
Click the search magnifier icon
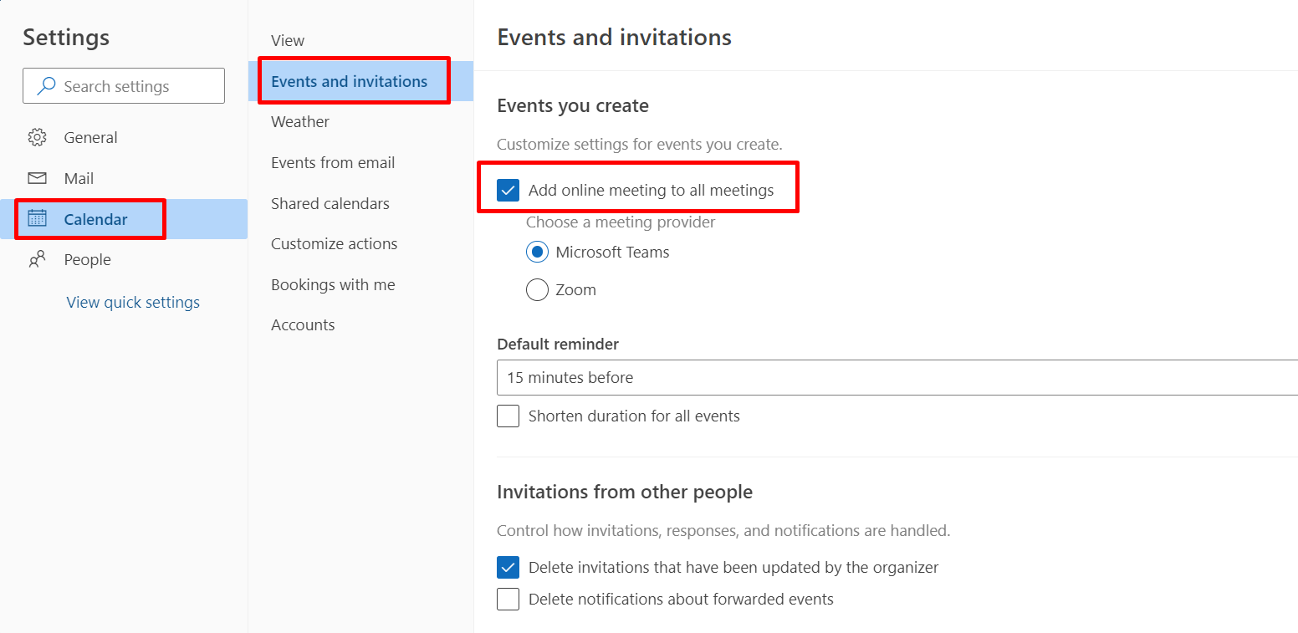[47, 86]
